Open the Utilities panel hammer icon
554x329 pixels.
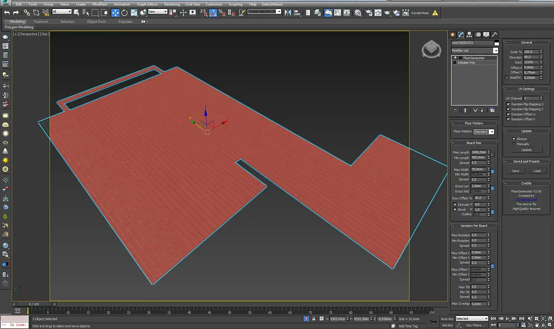tap(494, 35)
